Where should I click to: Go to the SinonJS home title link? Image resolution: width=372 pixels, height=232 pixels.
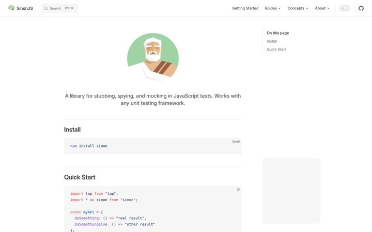tap(25, 8)
